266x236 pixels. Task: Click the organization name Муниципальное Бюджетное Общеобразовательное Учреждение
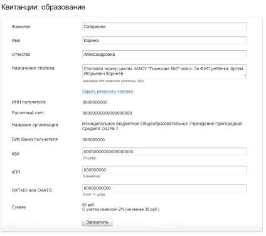click(162, 126)
